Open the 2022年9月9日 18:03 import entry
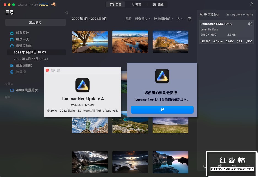Viewport: 258px width, 177px height. click(36, 52)
